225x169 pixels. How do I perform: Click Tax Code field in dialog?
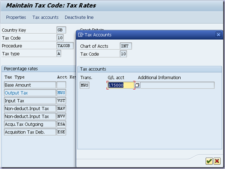coord(123,54)
